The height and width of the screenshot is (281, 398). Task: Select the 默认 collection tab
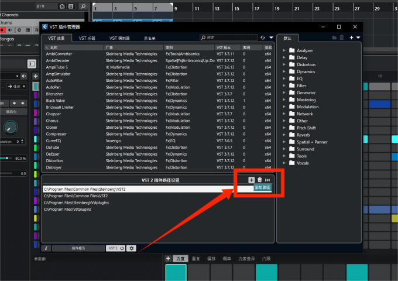[x=287, y=38]
